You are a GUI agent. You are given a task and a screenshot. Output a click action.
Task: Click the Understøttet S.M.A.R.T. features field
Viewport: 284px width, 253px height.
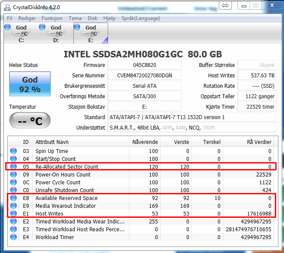tap(192, 128)
